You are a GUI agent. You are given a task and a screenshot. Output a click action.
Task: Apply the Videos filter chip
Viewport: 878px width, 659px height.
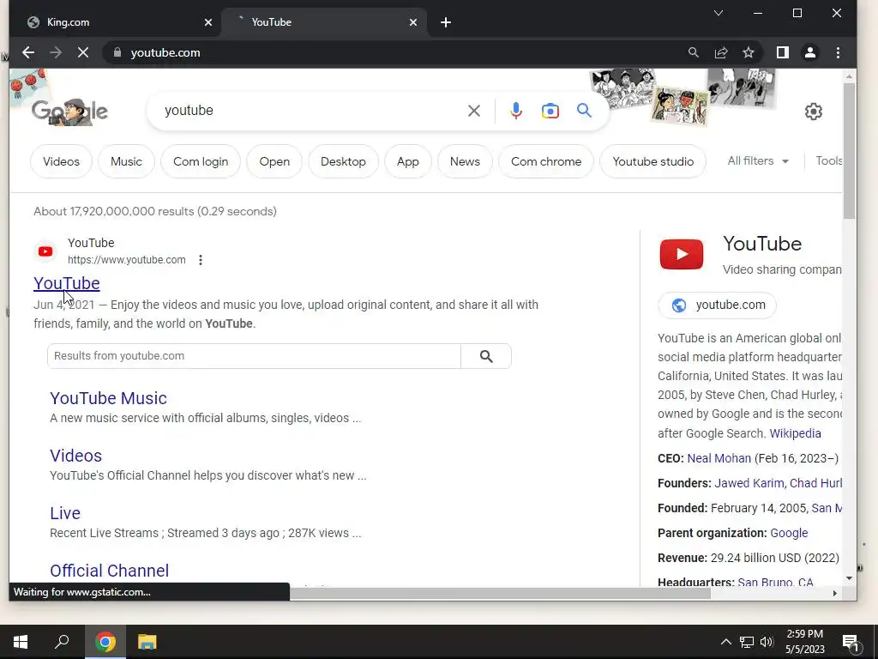point(61,161)
